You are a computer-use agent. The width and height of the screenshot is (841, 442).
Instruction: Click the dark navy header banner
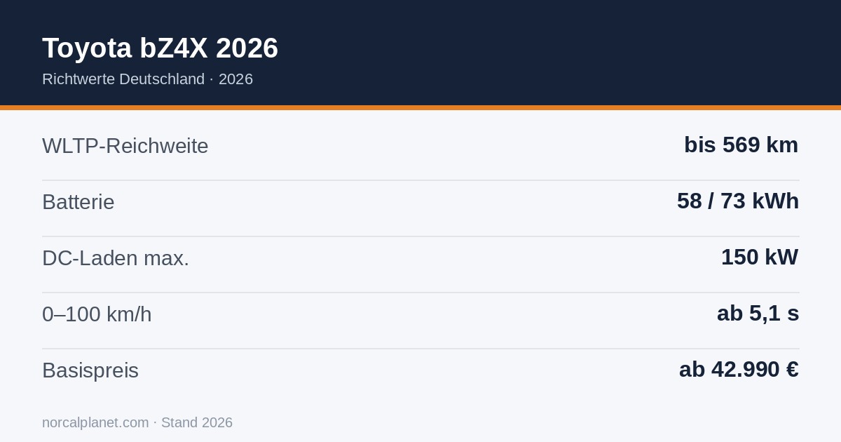(420, 53)
